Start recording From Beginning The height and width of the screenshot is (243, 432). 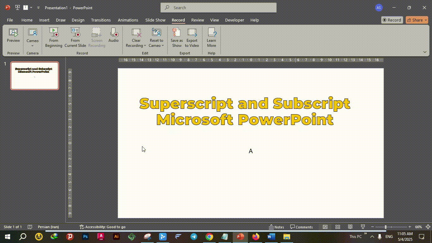(54, 33)
